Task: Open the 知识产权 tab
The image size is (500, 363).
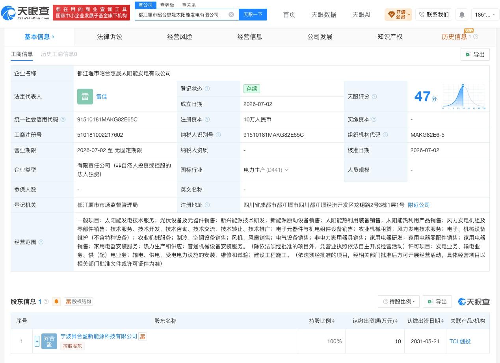Action: (x=390, y=37)
